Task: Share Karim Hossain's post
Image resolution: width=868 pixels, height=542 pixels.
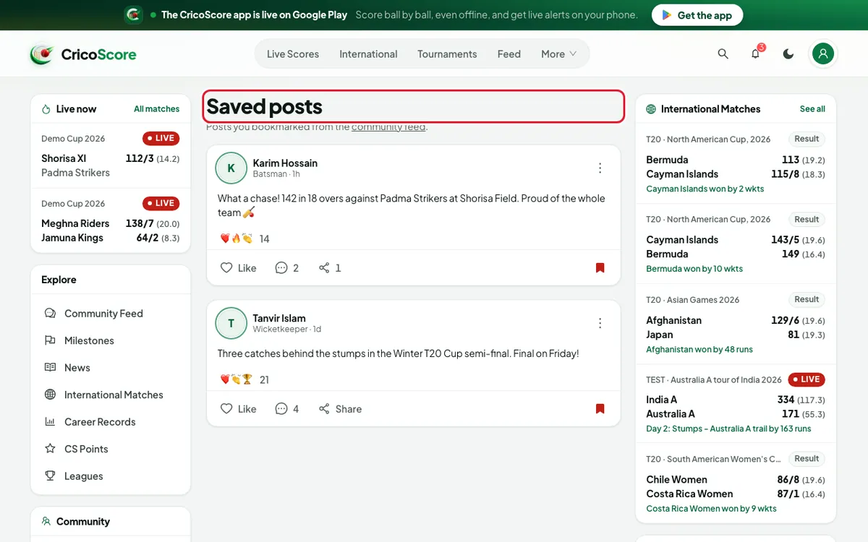Action: click(330, 267)
